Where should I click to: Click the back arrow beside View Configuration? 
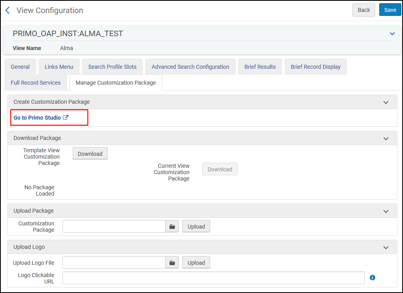pyautogui.click(x=8, y=10)
